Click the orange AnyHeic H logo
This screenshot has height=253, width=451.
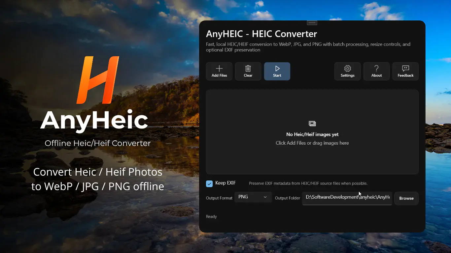click(x=97, y=80)
